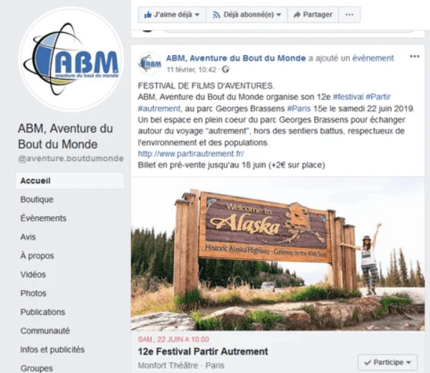The height and width of the screenshot is (373, 430).
Task: Open the Vidéos sidebar item
Action: (x=33, y=274)
